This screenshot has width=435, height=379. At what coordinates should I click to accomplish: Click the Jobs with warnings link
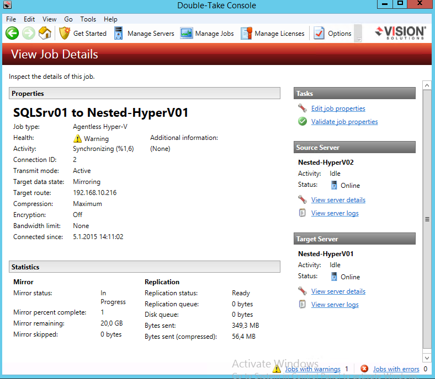[312, 369]
